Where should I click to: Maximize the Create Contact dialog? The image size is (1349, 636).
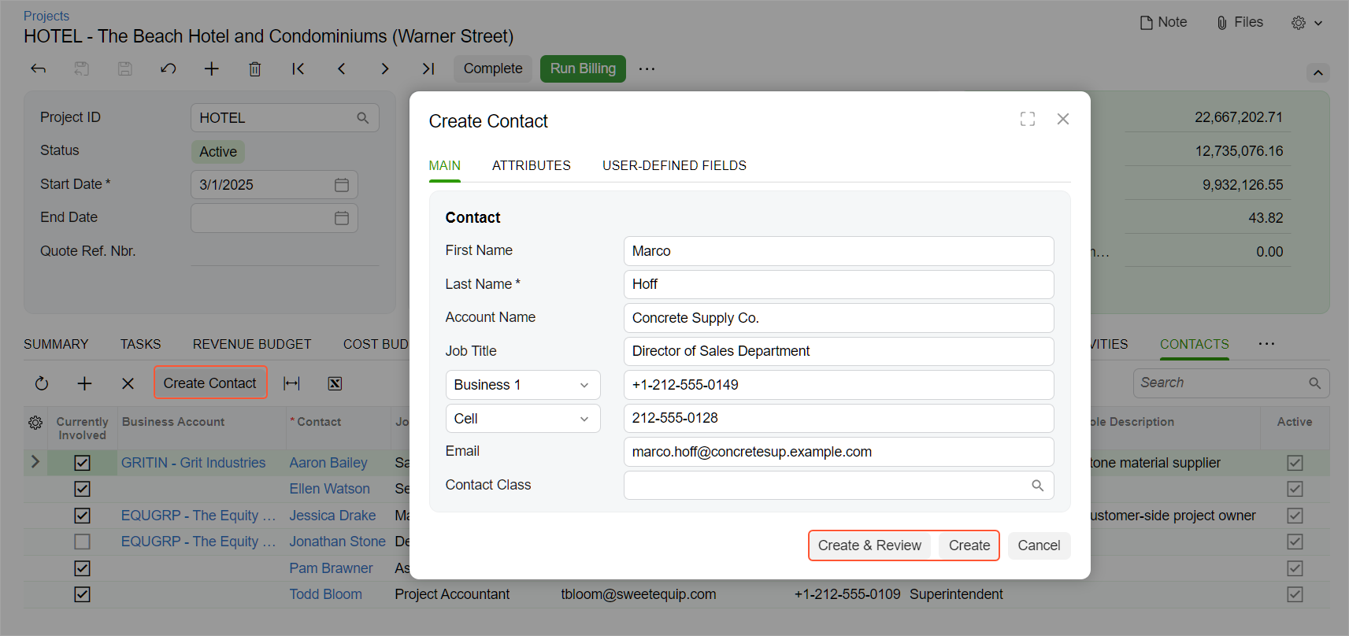(1027, 119)
